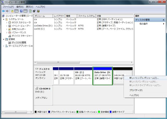Screen dimensions: 167x119
Task: Click the コンピューターの管理 root node icon
Action: [x=3, y=16]
